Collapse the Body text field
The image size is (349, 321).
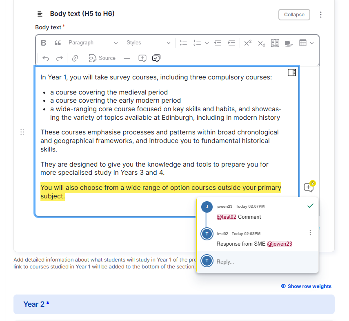pyautogui.click(x=294, y=15)
